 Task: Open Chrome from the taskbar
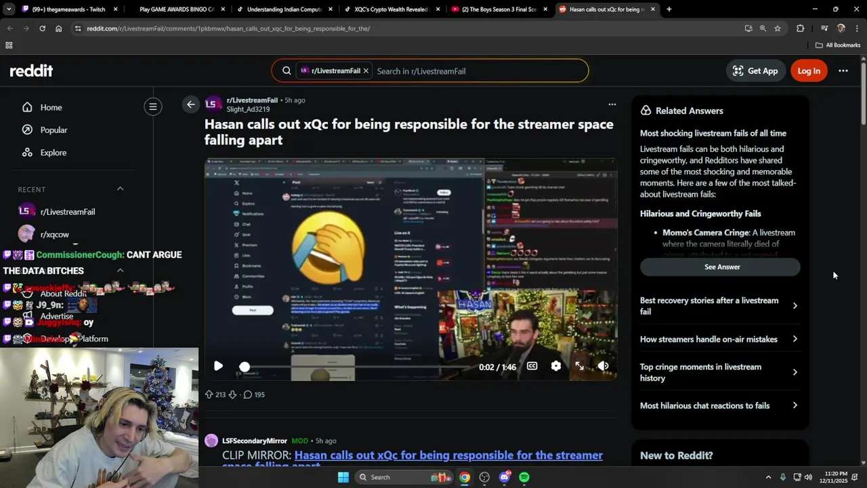point(465,477)
